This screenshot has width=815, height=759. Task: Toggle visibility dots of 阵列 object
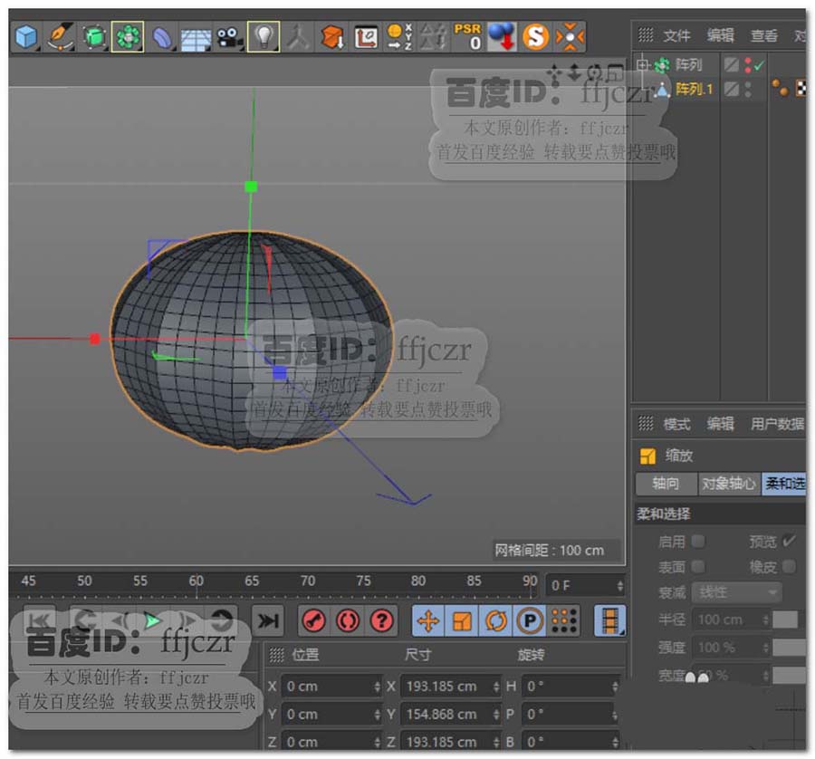point(748,65)
